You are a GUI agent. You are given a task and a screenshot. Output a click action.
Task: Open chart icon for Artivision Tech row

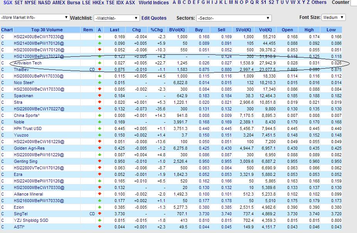pyautogui.click(x=2, y=63)
